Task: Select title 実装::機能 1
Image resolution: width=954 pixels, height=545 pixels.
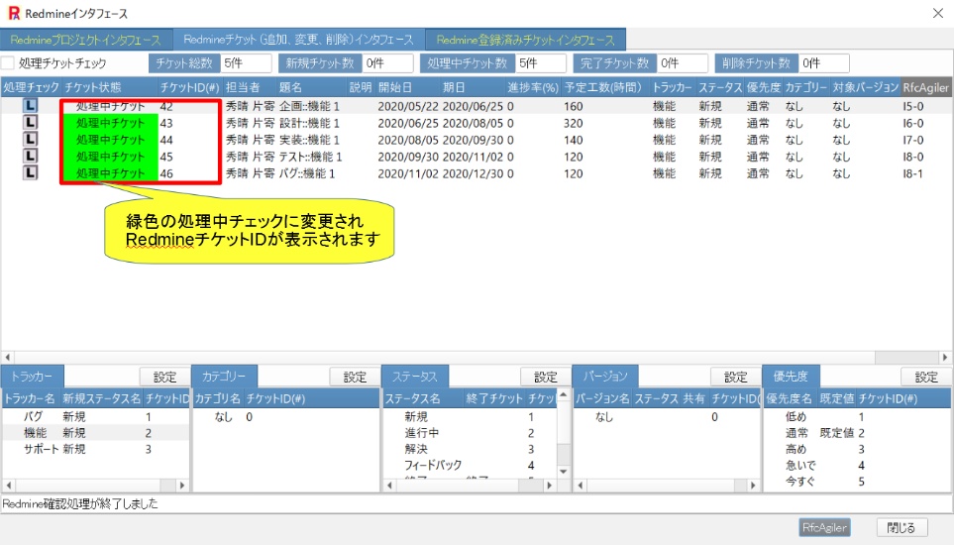Action: pos(310,140)
